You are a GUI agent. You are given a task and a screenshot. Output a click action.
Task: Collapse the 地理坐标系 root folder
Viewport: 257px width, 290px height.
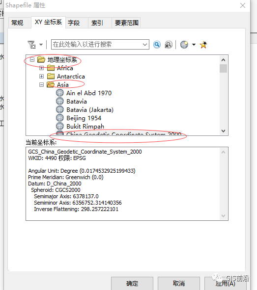tap(32, 59)
